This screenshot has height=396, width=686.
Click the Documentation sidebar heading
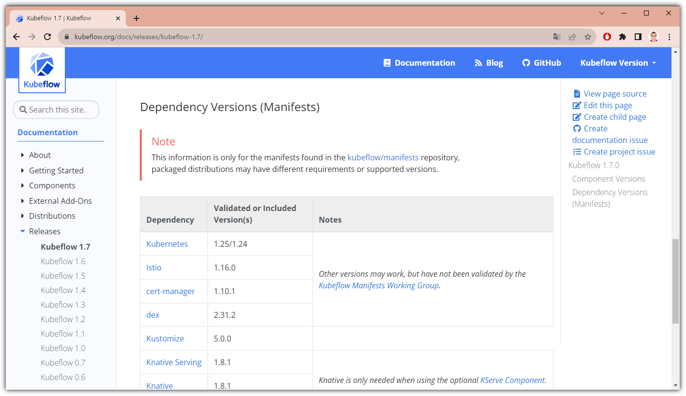47,132
